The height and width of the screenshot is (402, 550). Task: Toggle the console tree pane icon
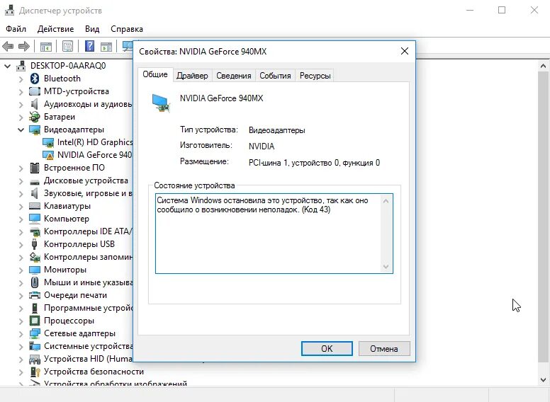point(46,46)
